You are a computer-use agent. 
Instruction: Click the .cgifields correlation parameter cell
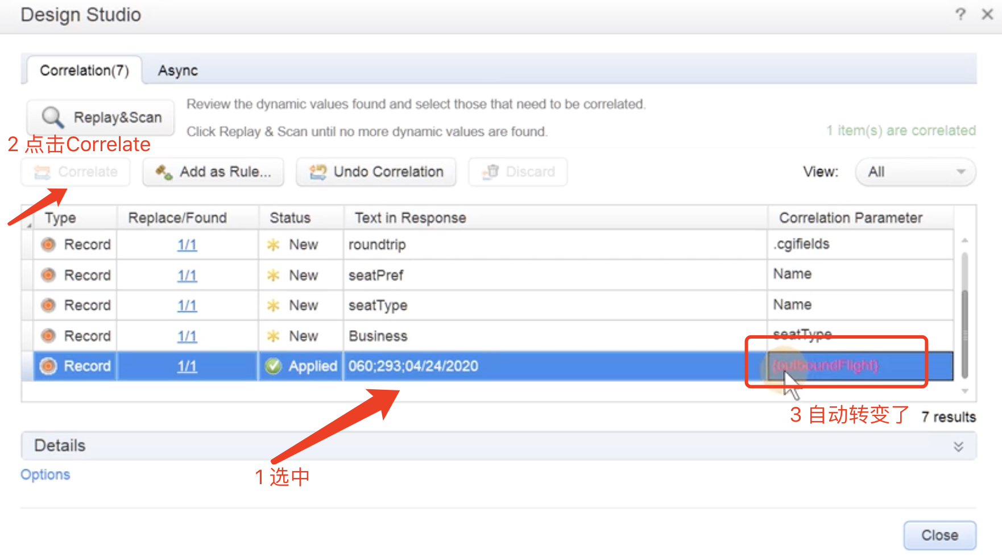[x=860, y=244]
